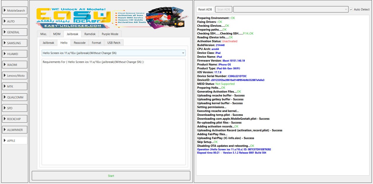Viewport: 373px width, 184px height.
Task: Click the Scan ADB button
Action: point(224,9)
